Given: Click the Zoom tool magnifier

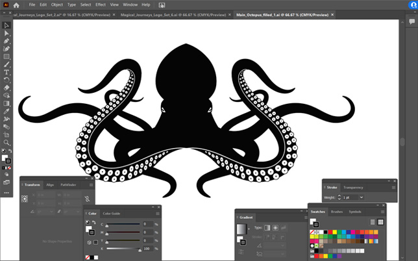Looking at the screenshot, I should 6,142.
